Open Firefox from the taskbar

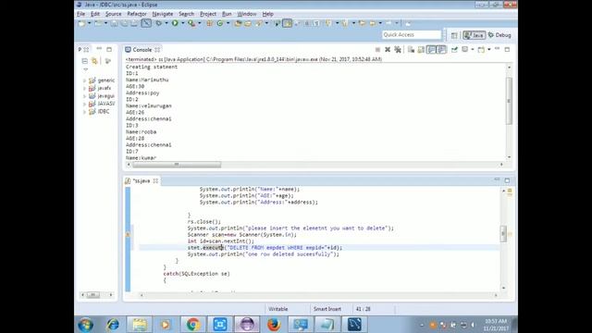pyautogui.click(x=274, y=325)
